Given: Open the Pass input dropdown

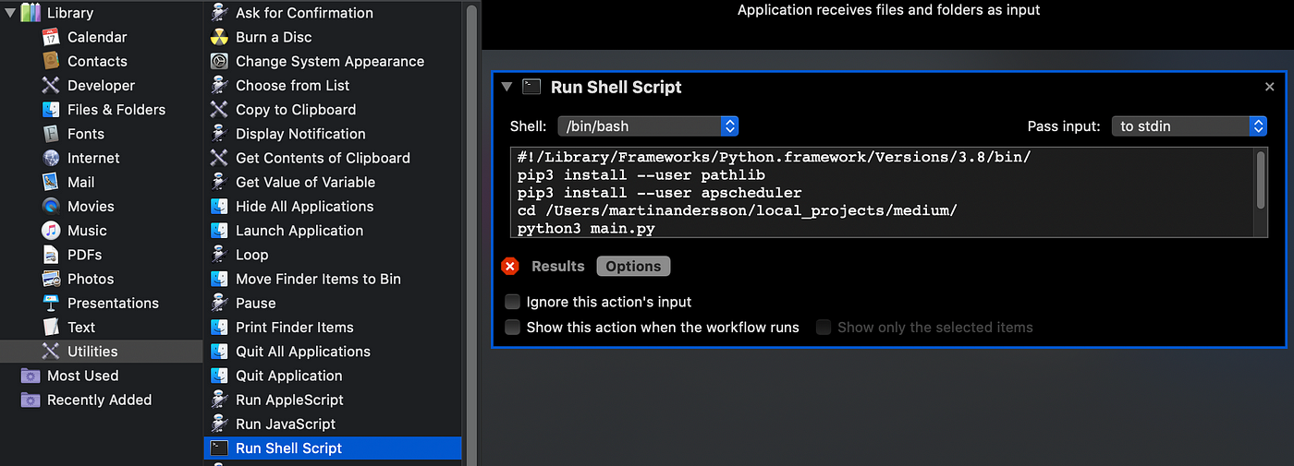Looking at the screenshot, I should pos(1189,125).
